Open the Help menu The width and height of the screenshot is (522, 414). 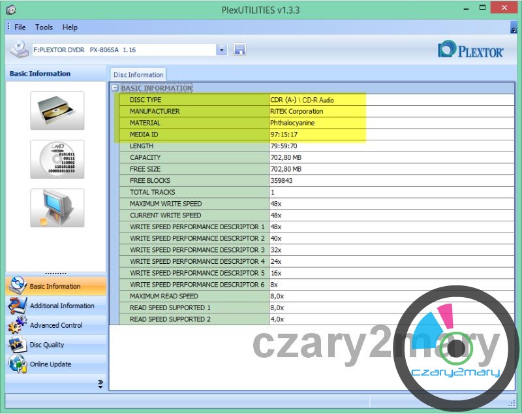click(x=70, y=27)
